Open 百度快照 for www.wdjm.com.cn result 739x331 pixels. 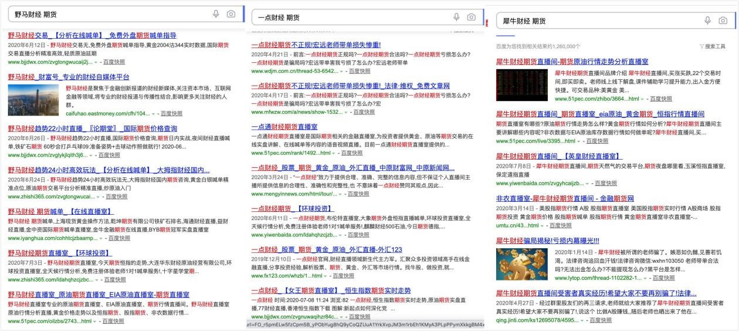(359, 71)
